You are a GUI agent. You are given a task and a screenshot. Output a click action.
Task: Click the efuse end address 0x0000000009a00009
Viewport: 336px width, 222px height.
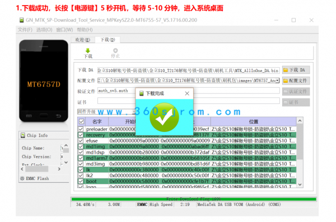(x=185, y=141)
